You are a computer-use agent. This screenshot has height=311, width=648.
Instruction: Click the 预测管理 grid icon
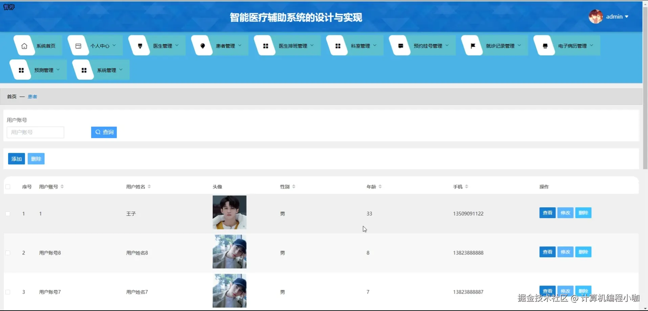tap(21, 70)
